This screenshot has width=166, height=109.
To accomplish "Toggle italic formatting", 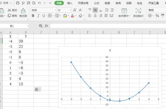I will pyautogui.click(x=38, y=16).
